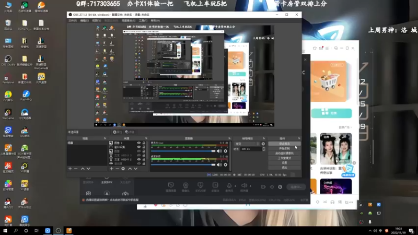Open the 编辑(E) menu in OBS
Viewport: 418px width, 235px height.
[84, 20]
